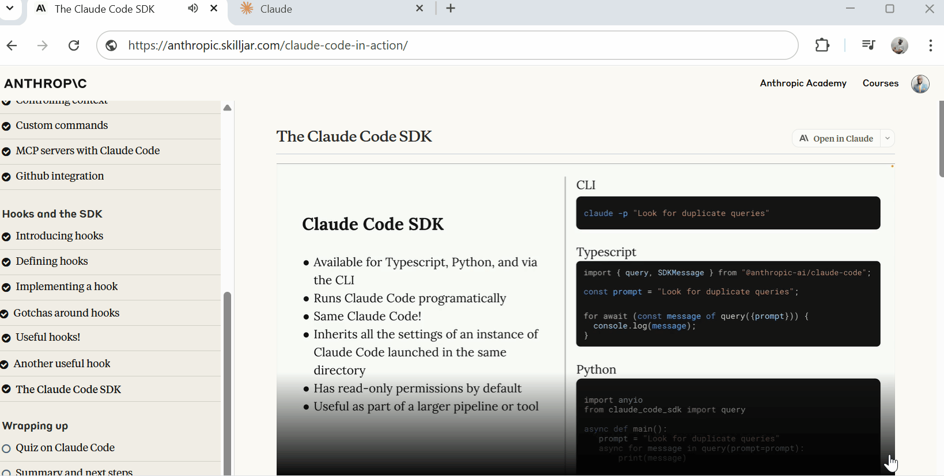
Task: Click sidebar scroll up arrow
Action: point(228,108)
